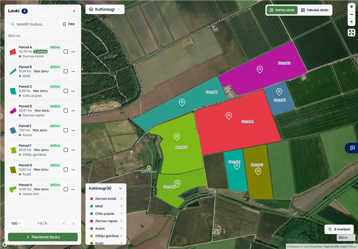Image resolution: width=358 pixels, height=249 pixels.
Task: Click Ziemas rapsis magenta legend swatch
Action: point(92,221)
